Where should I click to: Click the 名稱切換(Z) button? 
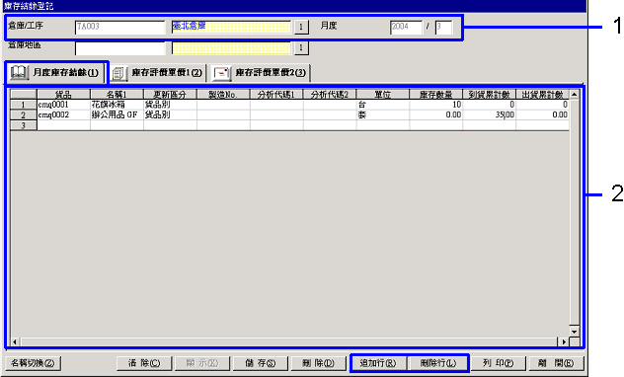(33, 363)
